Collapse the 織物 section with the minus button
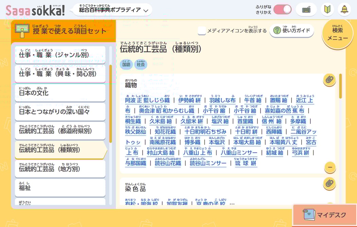 point(329,168)
